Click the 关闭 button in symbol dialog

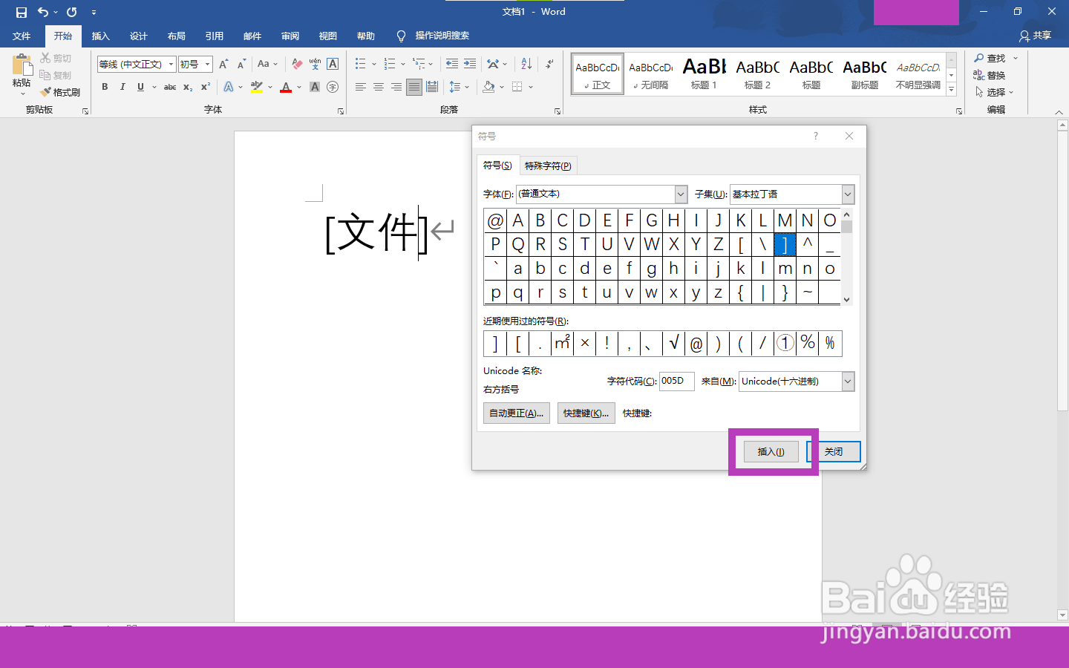[x=834, y=451]
